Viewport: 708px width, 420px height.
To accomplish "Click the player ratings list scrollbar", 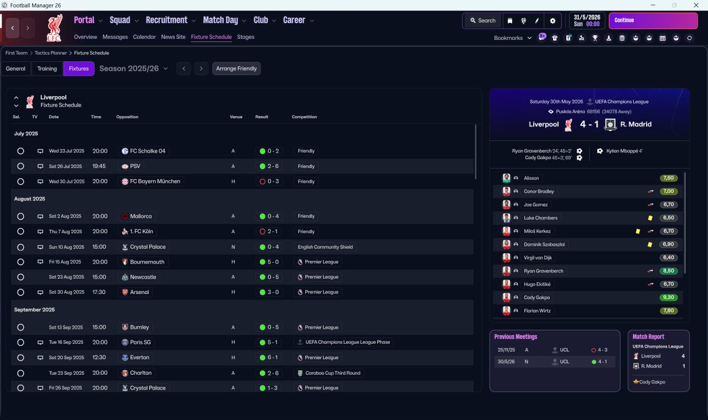I will pyautogui.click(x=685, y=223).
